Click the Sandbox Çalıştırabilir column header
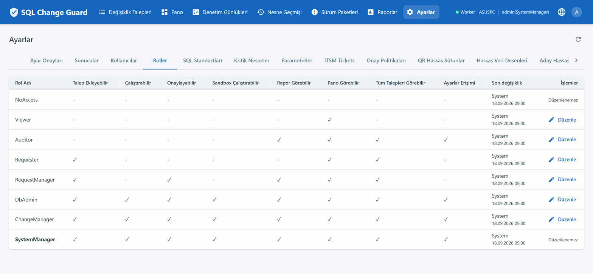The image size is (593, 274). point(235,83)
